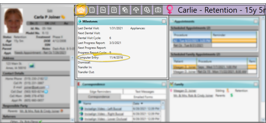Image resolution: width=266 pixels, height=123 pixels.
Task: Open the Home tab icon
Action: (x=81, y=10)
